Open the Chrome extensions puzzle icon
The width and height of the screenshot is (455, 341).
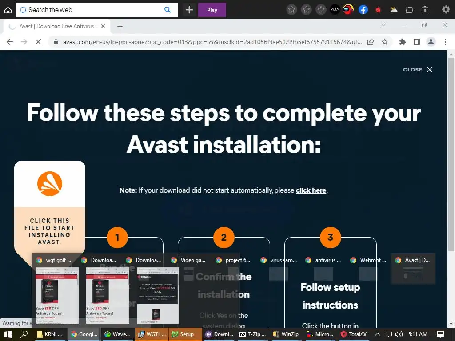click(402, 42)
